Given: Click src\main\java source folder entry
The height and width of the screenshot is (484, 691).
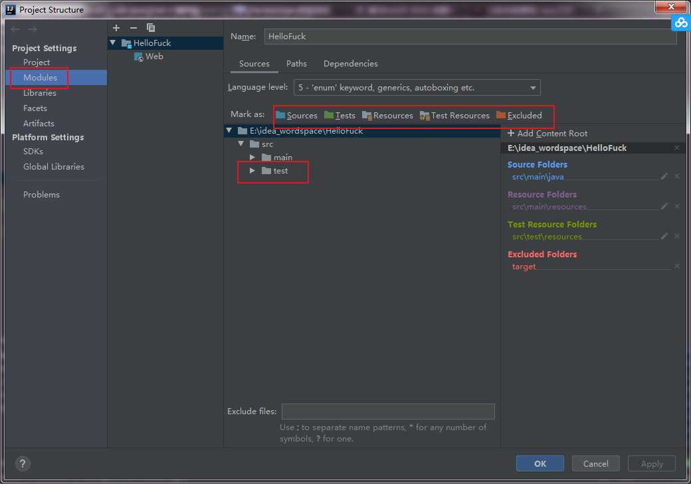Looking at the screenshot, I should coord(538,177).
